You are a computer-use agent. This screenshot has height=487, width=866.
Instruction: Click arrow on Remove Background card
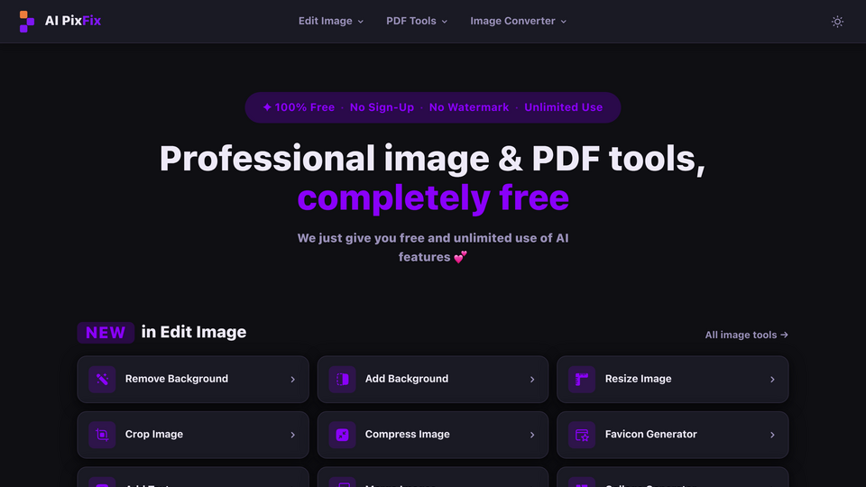pyautogui.click(x=292, y=380)
